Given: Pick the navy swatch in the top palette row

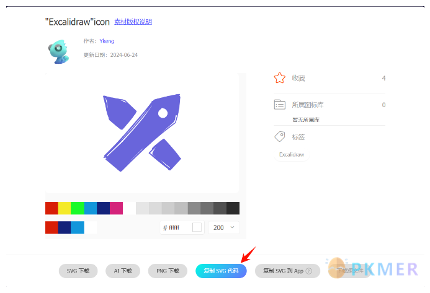Looking at the screenshot, I should pos(104,208).
